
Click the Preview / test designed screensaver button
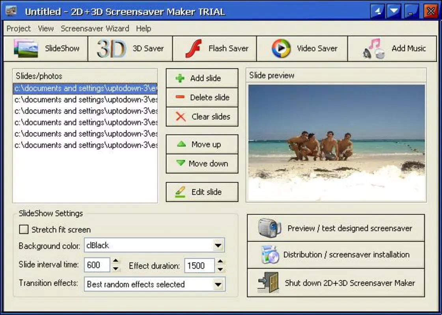[x=336, y=228]
